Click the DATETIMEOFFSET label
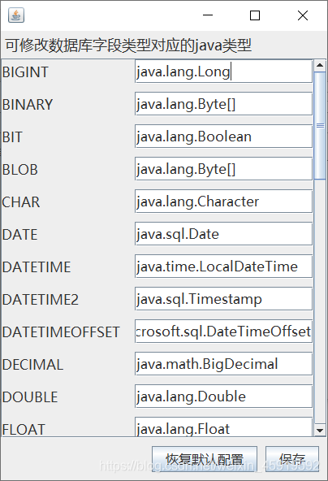Screen dimensions: 328x481 tap(61, 332)
